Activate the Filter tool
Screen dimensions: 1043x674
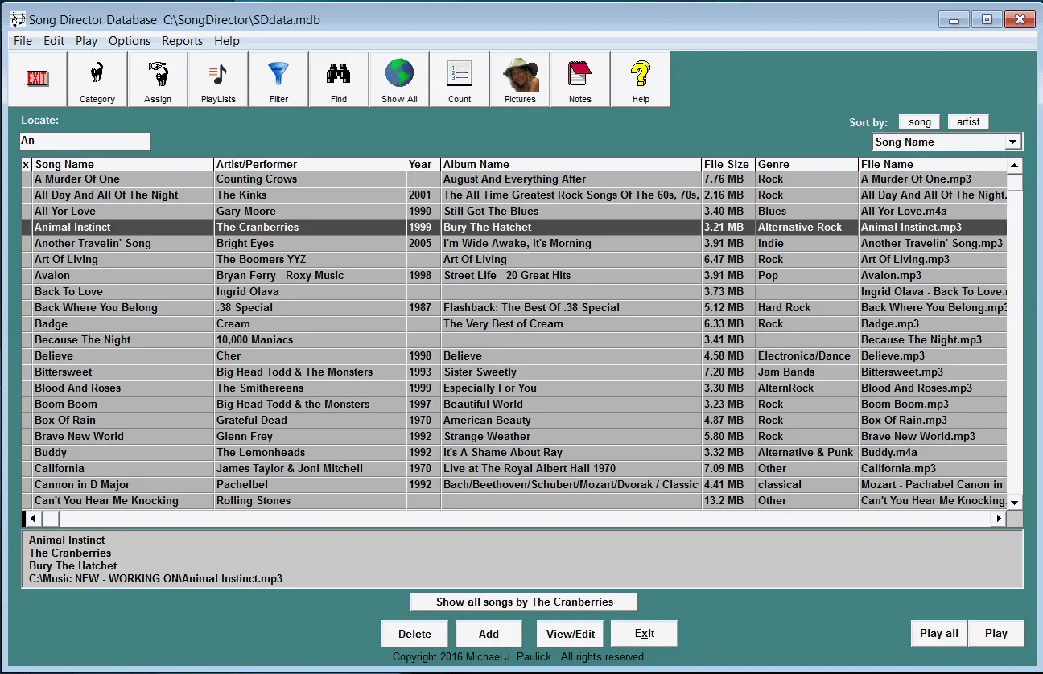[278, 78]
